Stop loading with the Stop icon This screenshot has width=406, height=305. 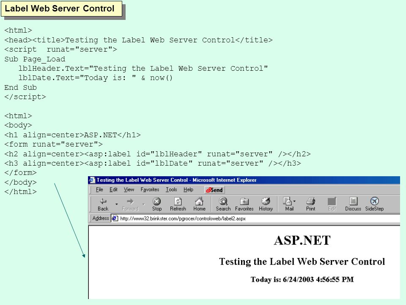[x=156, y=204]
